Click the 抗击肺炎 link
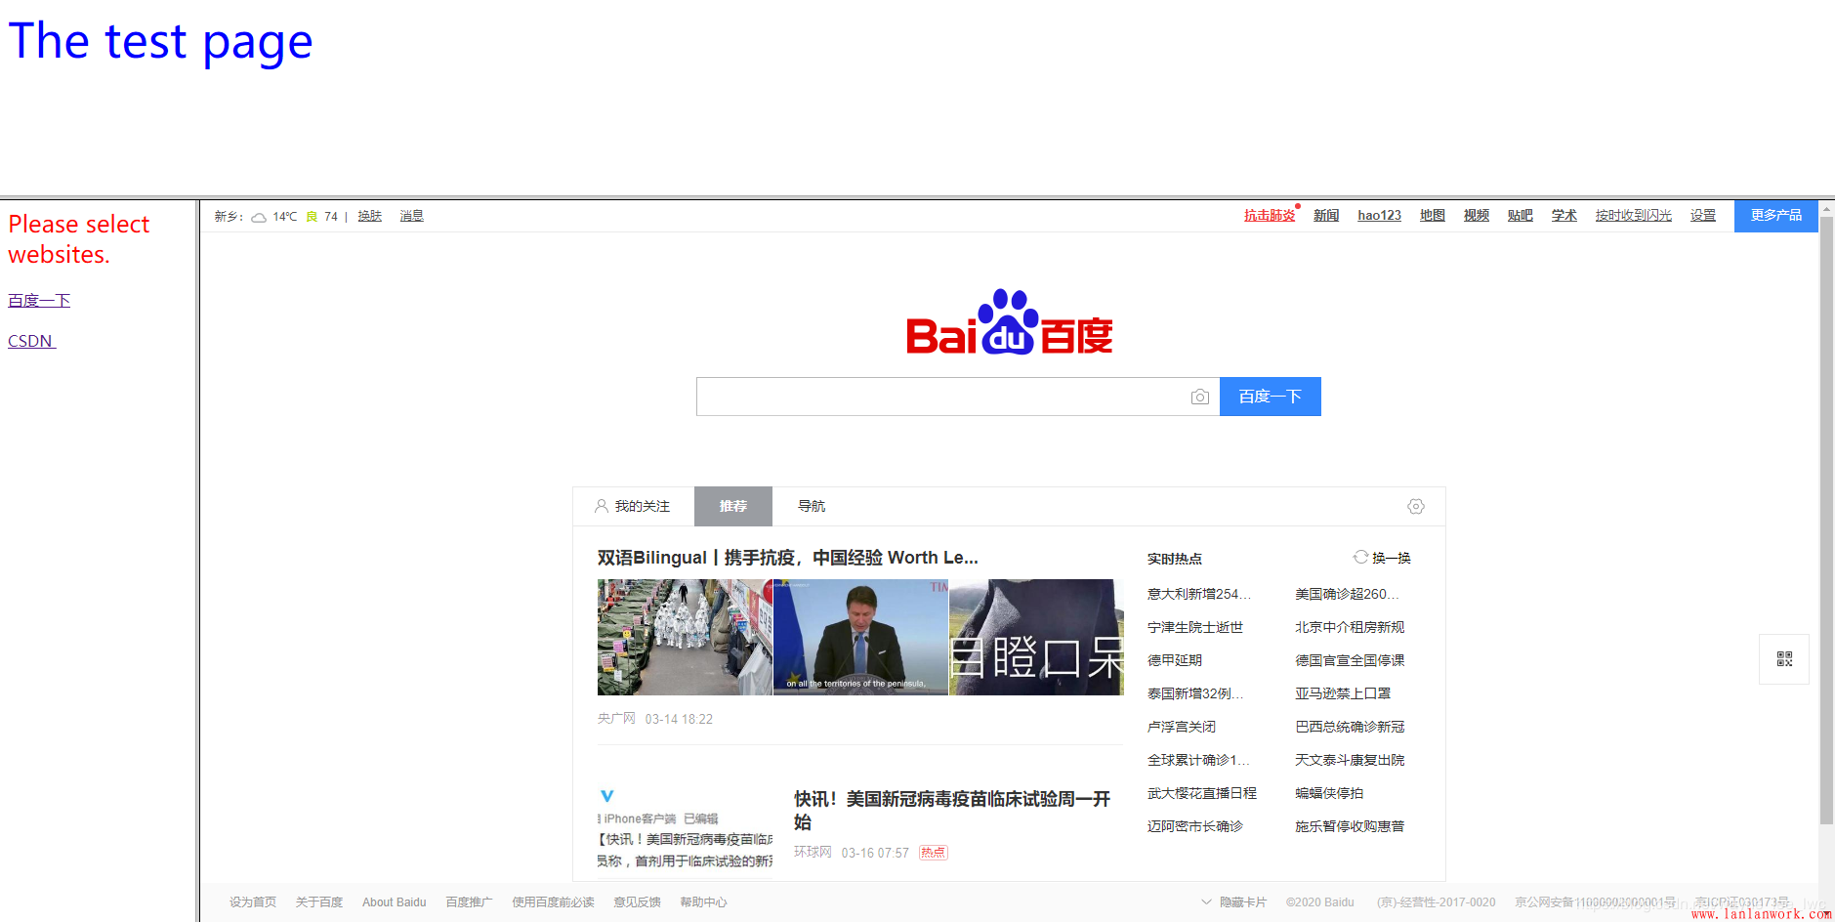1835x922 pixels. tap(1269, 216)
